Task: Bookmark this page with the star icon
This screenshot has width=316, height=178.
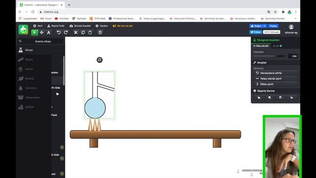Action: point(276,12)
